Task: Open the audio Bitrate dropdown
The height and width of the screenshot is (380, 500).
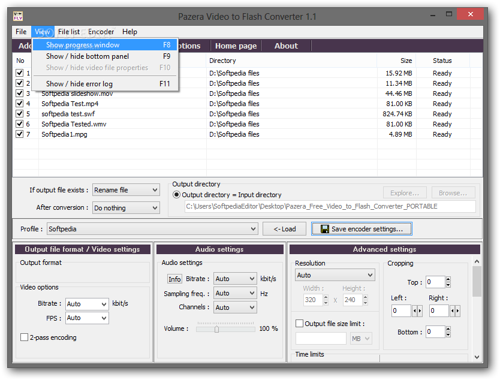Action: click(x=235, y=279)
